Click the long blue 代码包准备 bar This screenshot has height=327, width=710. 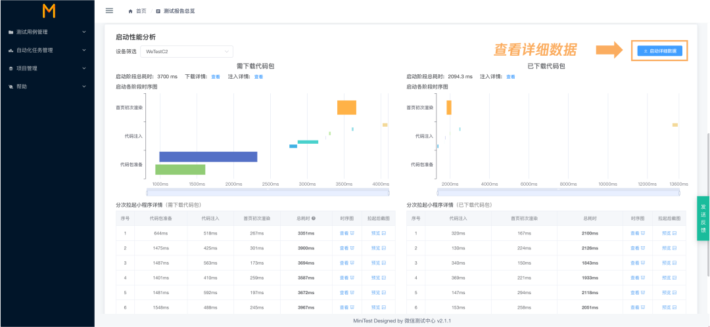pyautogui.click(x=208, y=157)
